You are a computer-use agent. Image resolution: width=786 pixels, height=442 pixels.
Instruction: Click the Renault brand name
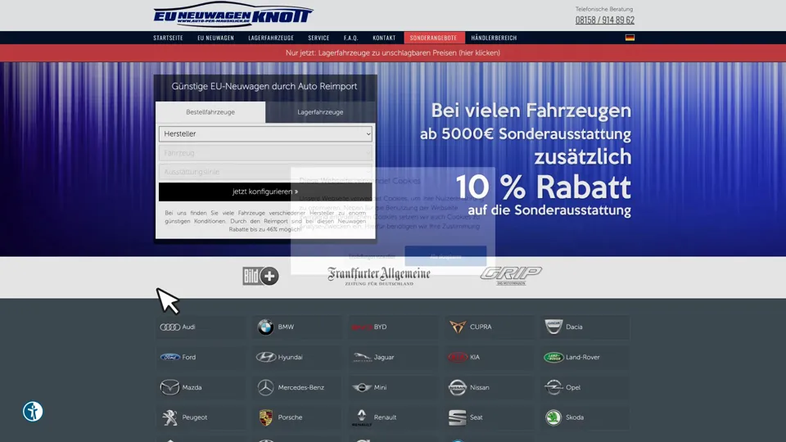click(385, 417)
